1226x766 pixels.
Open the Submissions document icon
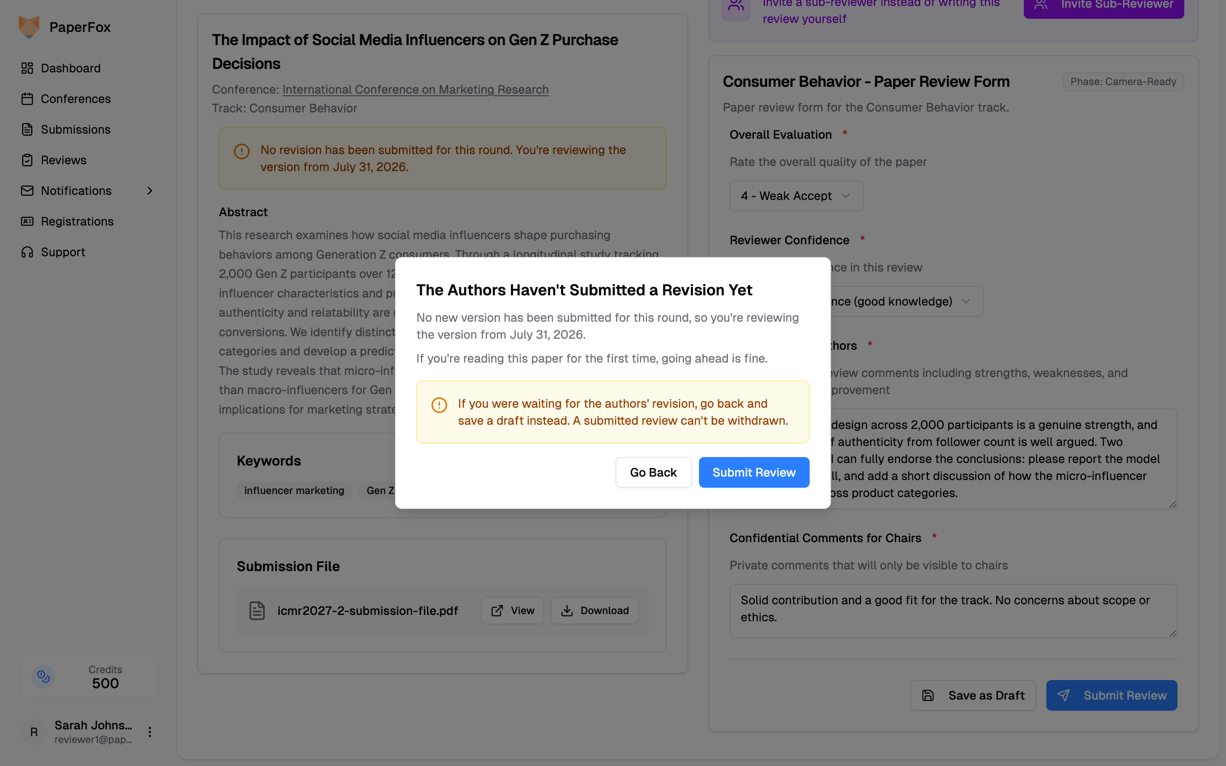pos(27,129)
